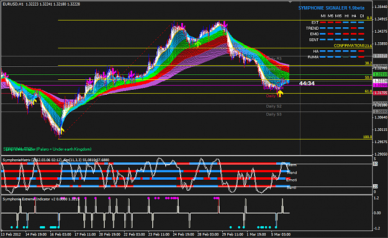Screen dimensions: 388x238
Task: Click the magenta sell arrow at the 24 Feb peak
Action: coord(183,25)
